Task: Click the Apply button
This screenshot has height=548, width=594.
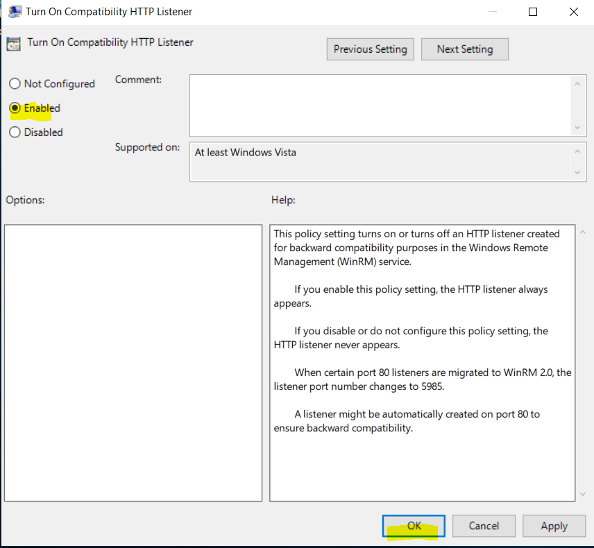Action: coord(554,526)
